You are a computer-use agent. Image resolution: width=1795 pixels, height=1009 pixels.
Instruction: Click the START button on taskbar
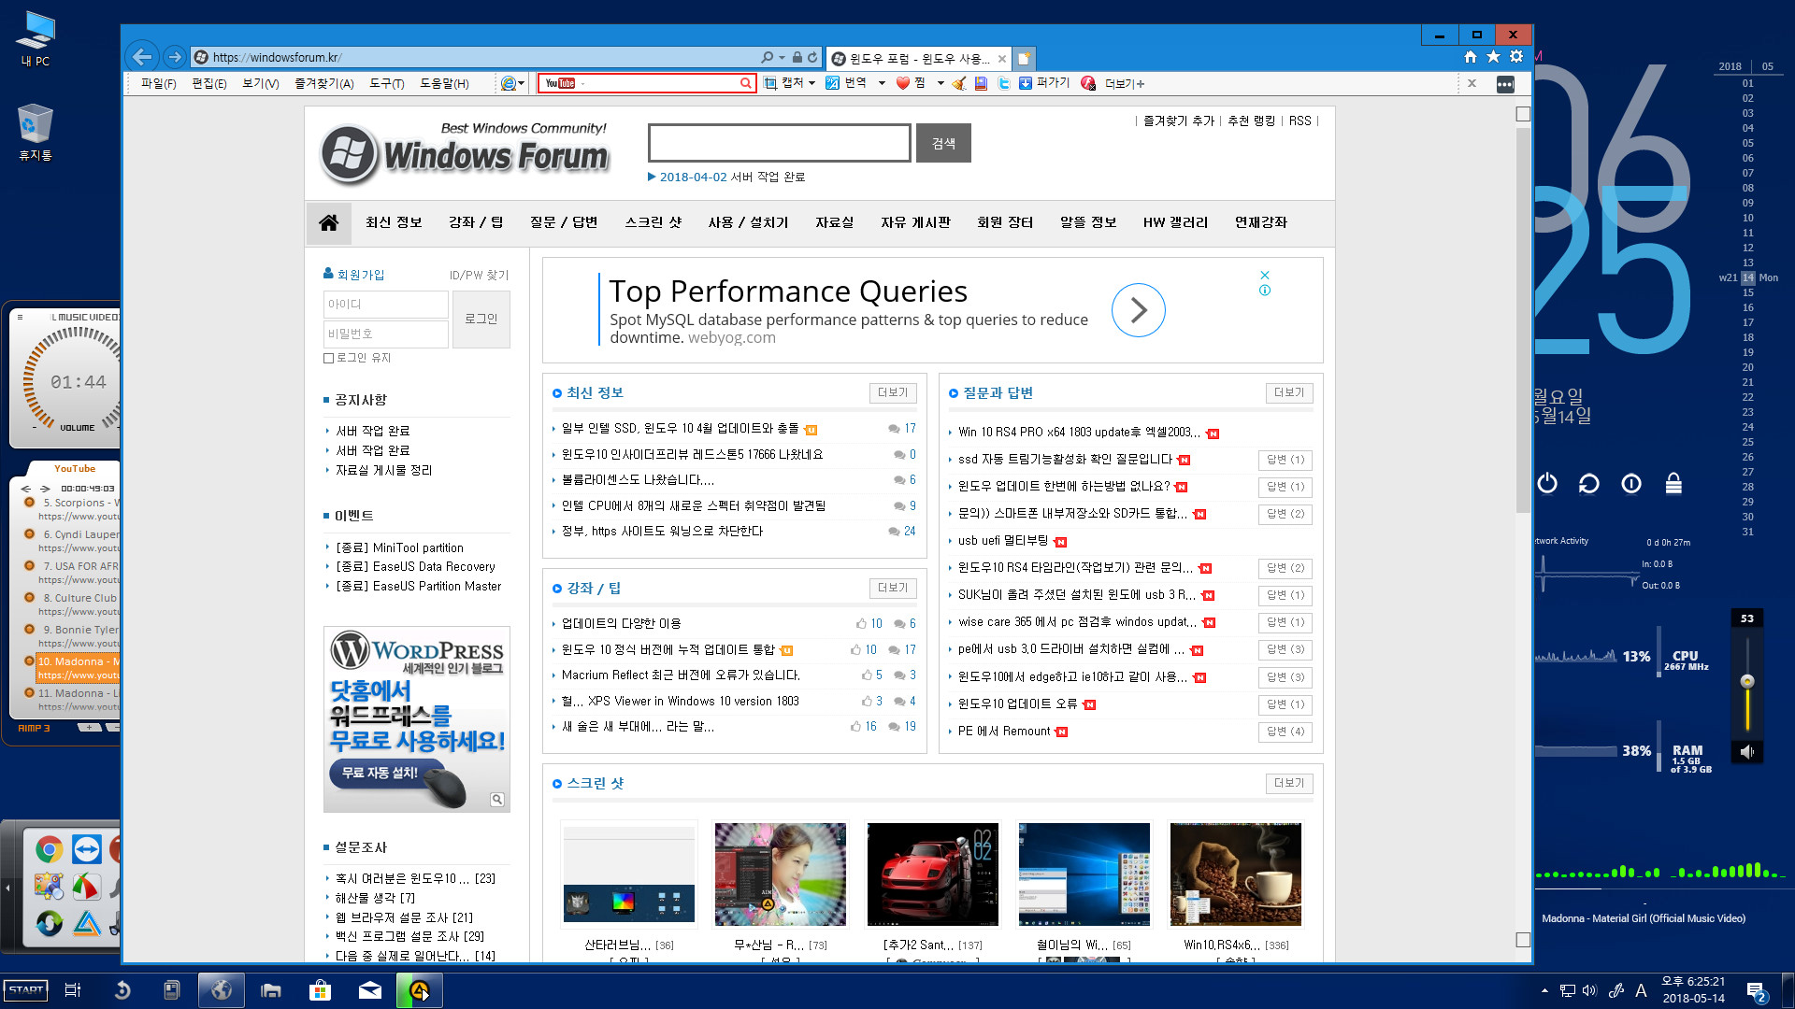[x=25, y=990]
